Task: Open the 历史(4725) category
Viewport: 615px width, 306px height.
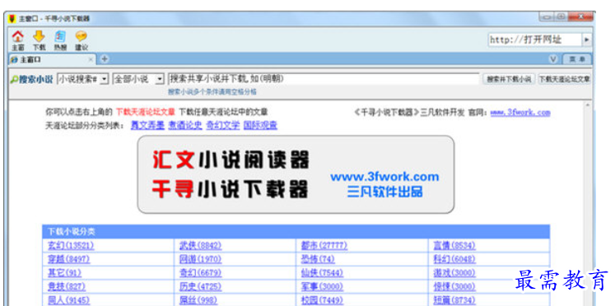Action: coord(200,287)
